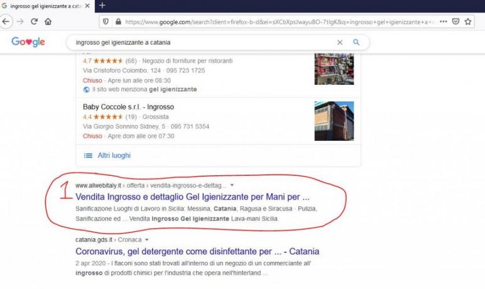Open Coronavirus gel detergente result
The width and height of the screenshot is (485, 289).
[x=197, y=251]
